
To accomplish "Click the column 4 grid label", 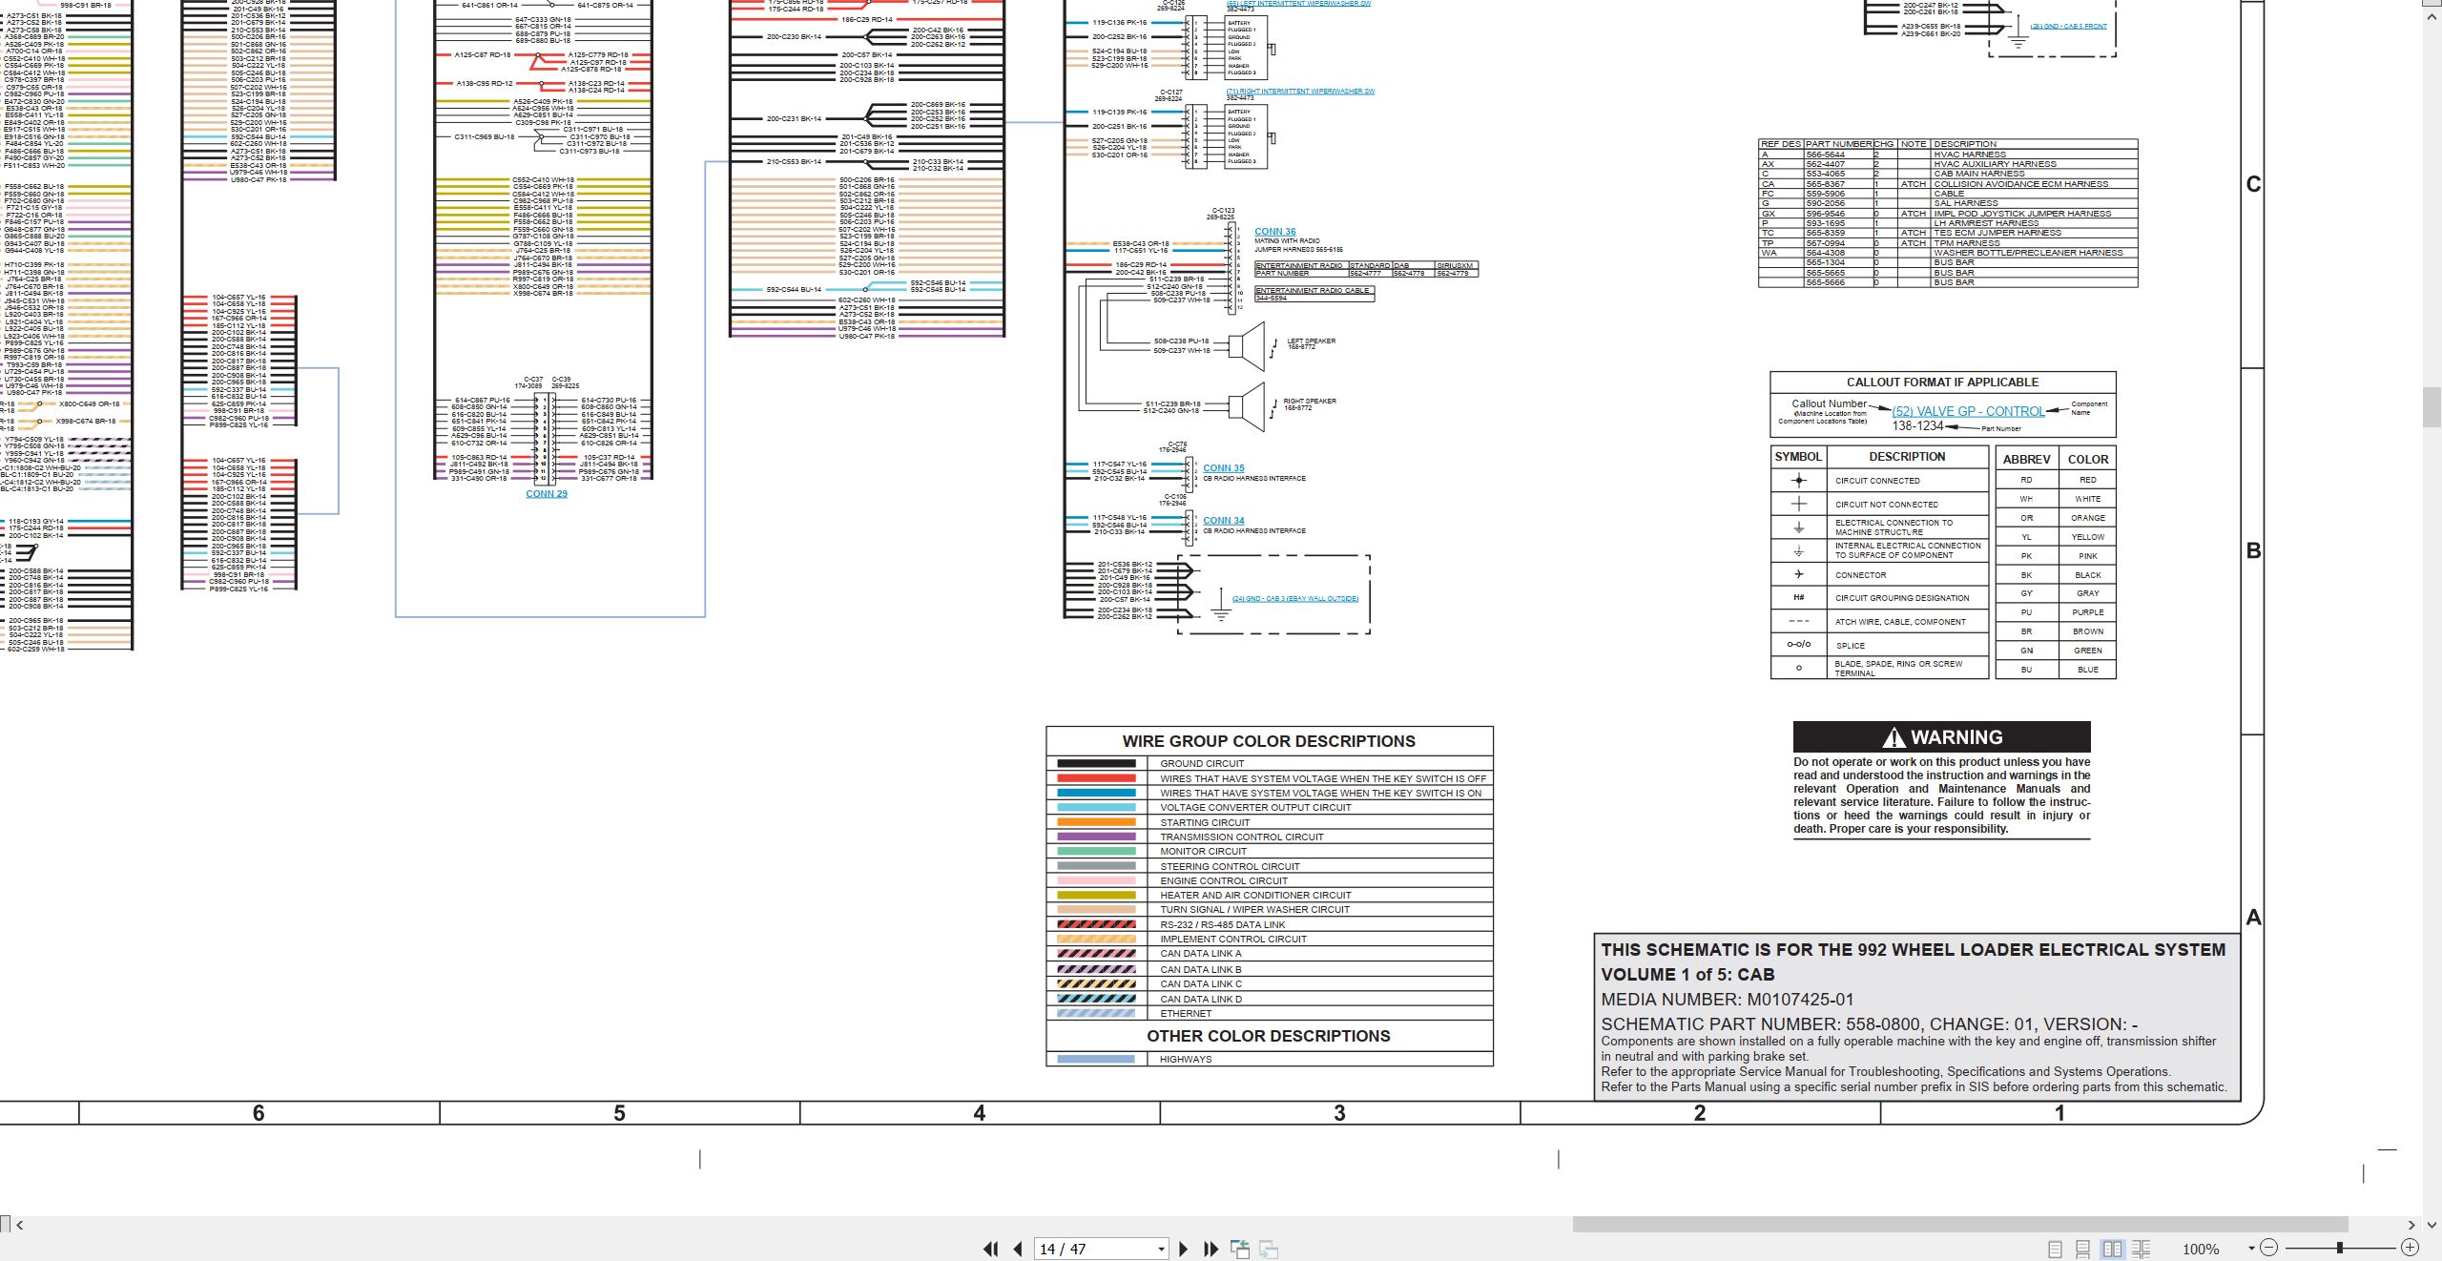I will 979,1113.
